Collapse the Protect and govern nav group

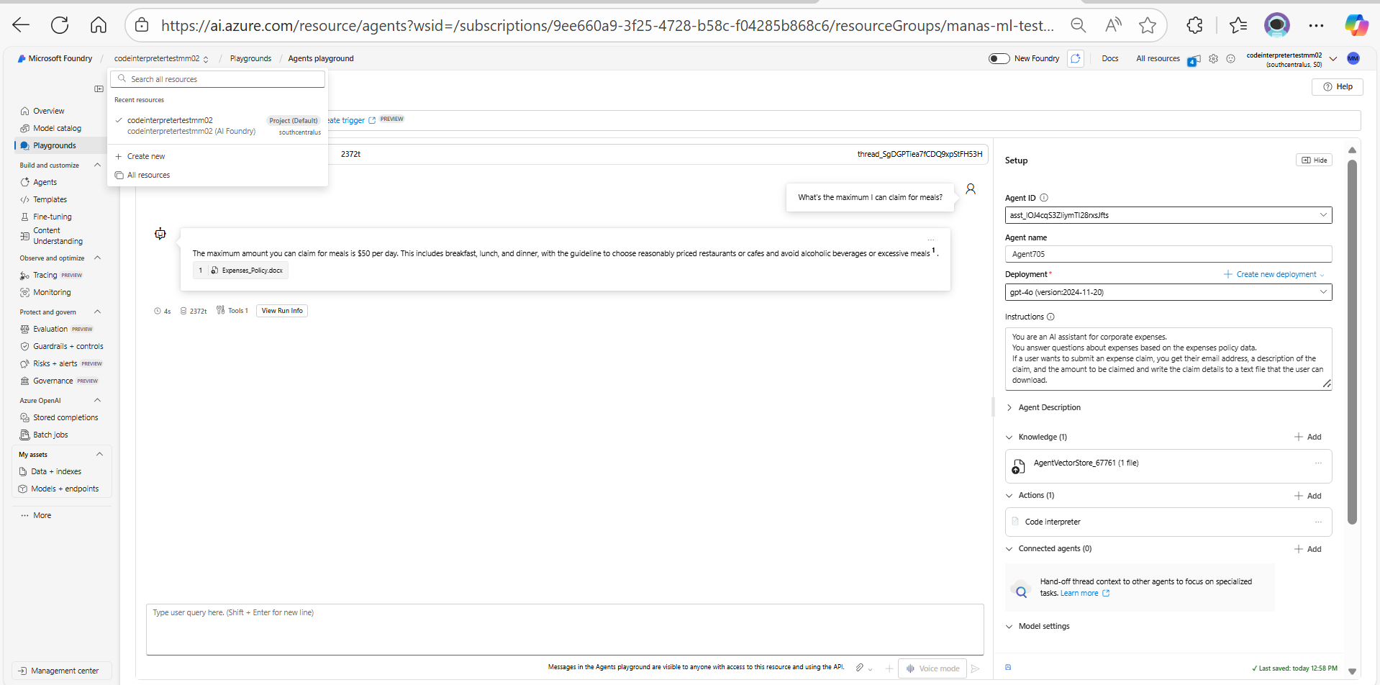coord(97,312)
